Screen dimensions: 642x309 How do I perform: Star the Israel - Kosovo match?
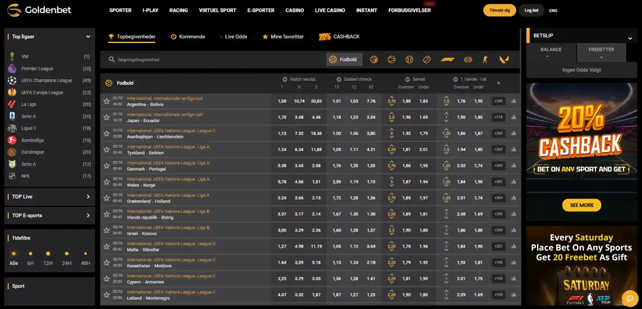pyautogui.click(x=106, y=230)
